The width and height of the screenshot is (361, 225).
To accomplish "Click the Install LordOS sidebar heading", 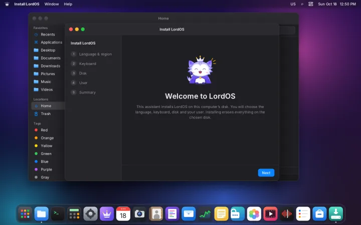I will pyautogui.click(x=83, y=43).
